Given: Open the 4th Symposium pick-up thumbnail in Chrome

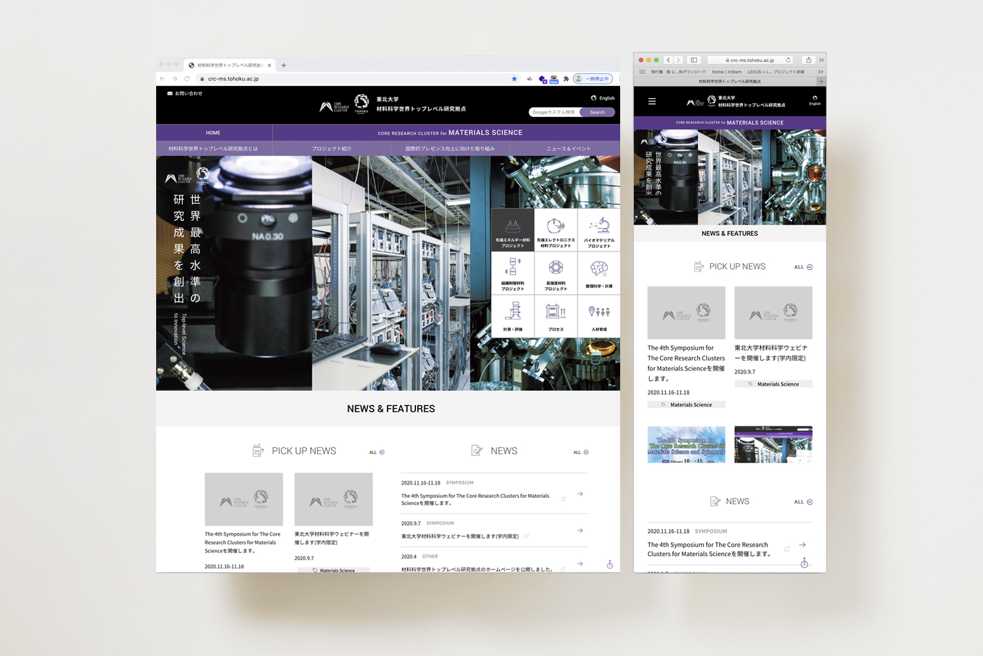Looking at the screenshot, I should 244,499.
